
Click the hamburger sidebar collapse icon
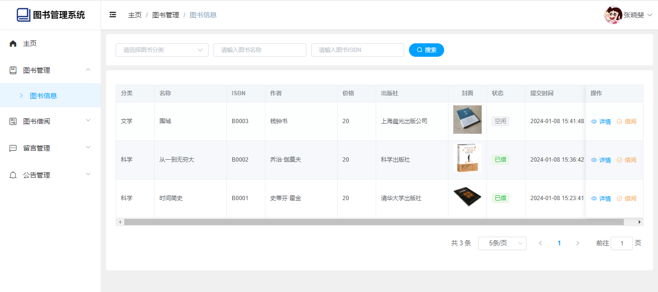pos(113,15)
